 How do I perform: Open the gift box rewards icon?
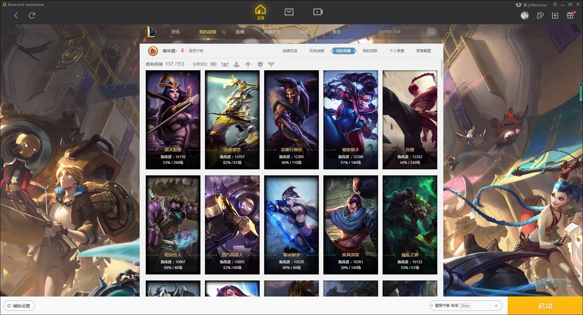coord(570,15)
